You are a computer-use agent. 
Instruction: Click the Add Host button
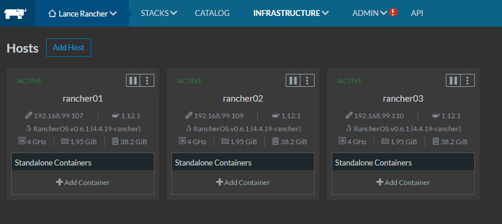(69, 48)
